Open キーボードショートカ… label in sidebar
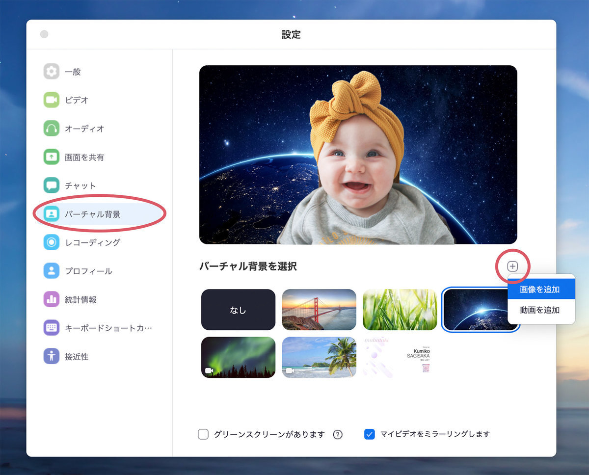 point(108,328)
